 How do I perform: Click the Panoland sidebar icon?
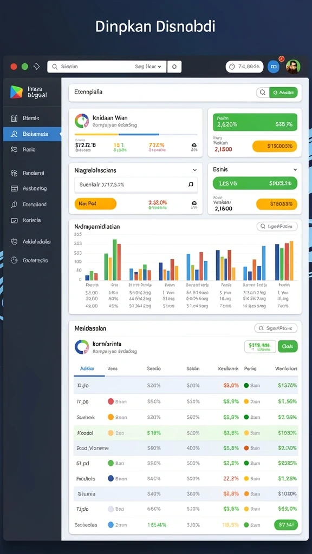14,173
